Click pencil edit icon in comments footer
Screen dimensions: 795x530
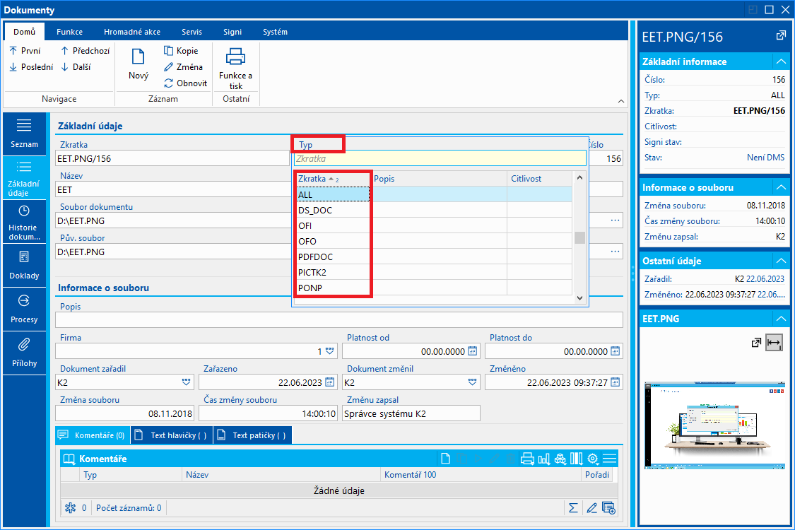coord(591,507)
